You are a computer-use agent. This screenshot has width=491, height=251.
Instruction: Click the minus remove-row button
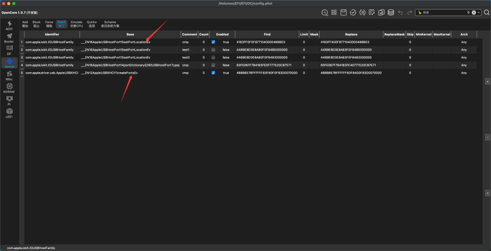[x=487, y=137]
